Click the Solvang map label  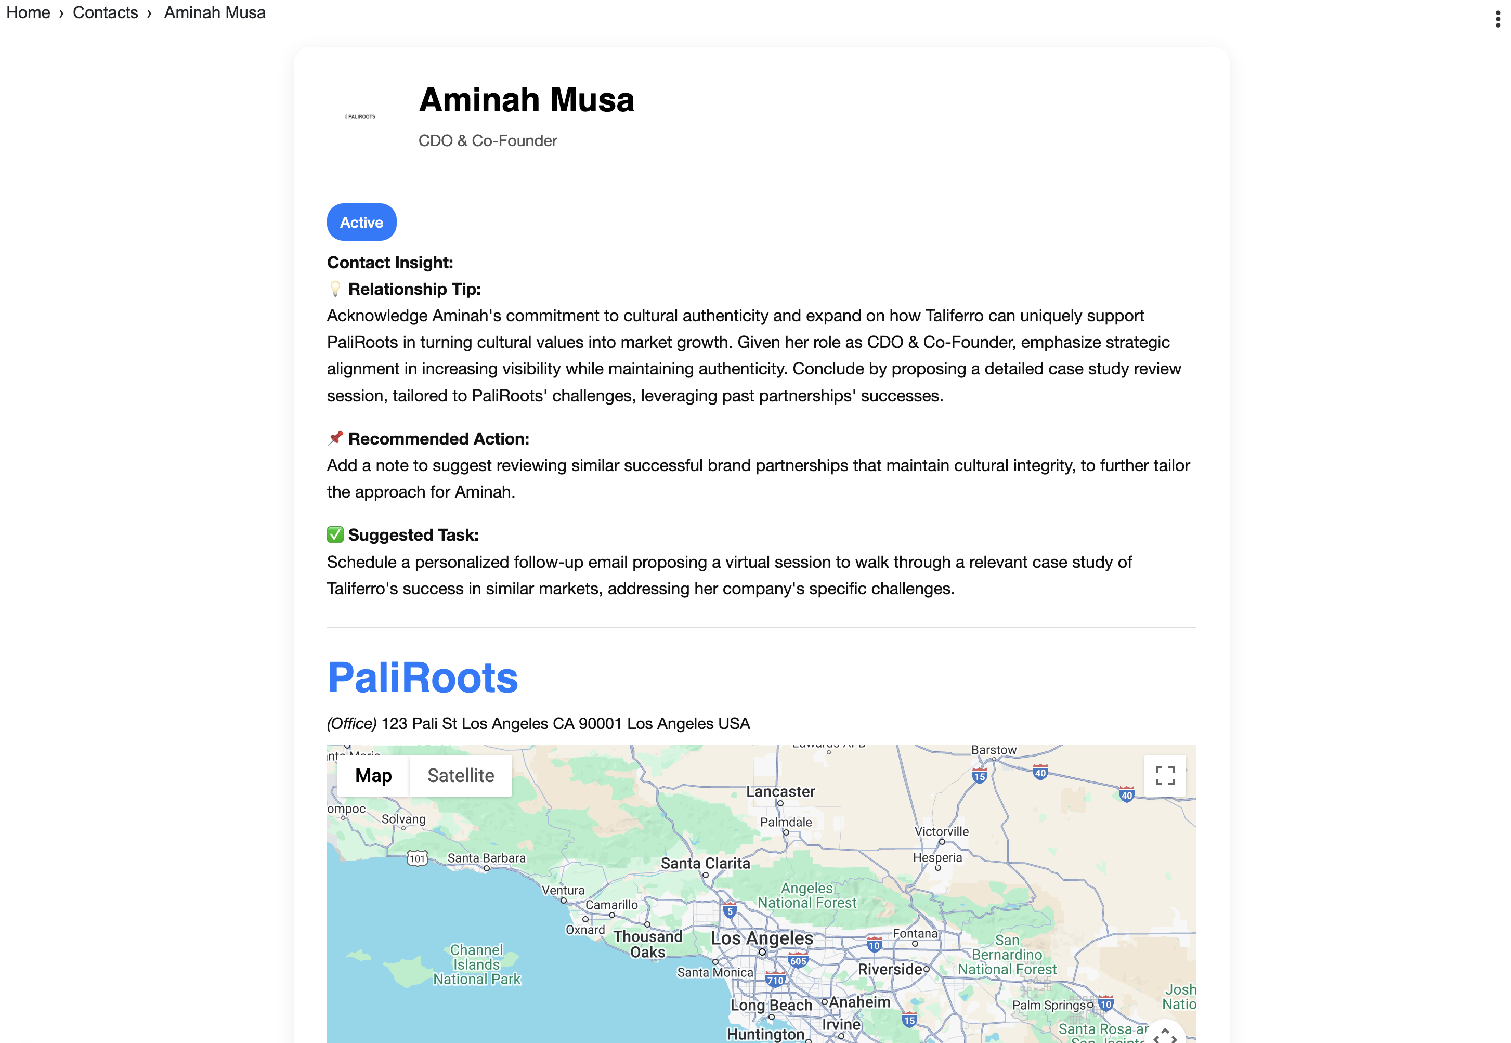[x=403, y=819]
